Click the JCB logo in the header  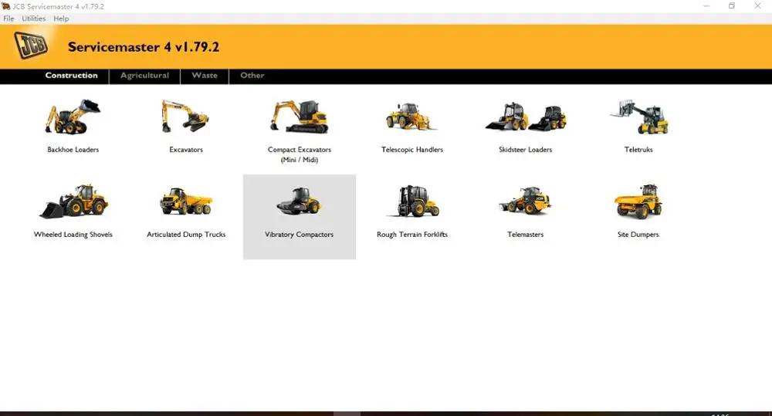point(31,46)
